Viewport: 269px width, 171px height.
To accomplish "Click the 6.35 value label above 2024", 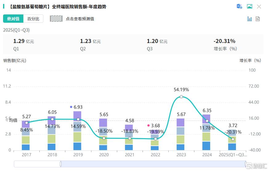I will 207,111.
